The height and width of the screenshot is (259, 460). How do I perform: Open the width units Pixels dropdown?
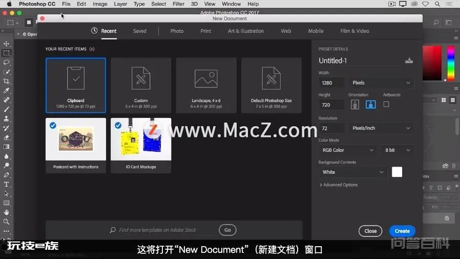tap(381, 83)
